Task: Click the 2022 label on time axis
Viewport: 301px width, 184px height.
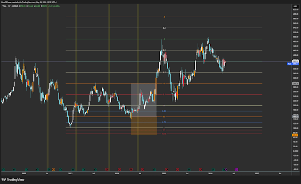Action: click(x=24, y=173)
